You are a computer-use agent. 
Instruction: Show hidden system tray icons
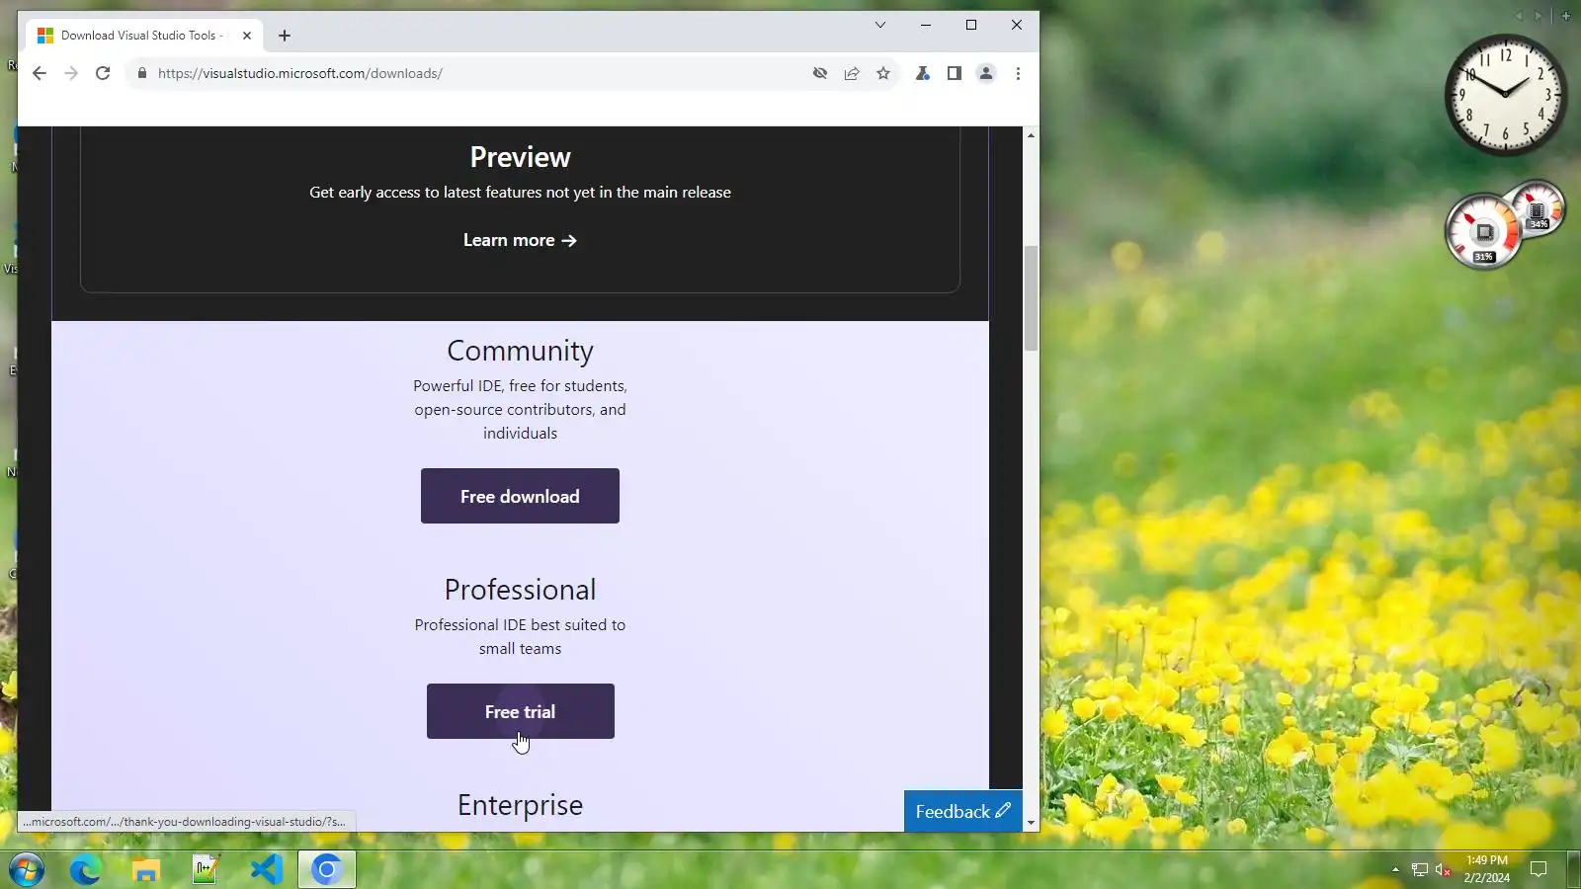click(1395, 869)
